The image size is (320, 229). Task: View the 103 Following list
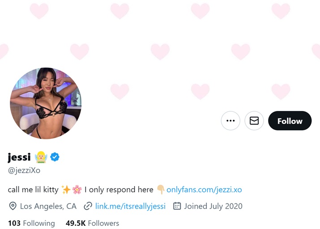[x=31, y=223]
